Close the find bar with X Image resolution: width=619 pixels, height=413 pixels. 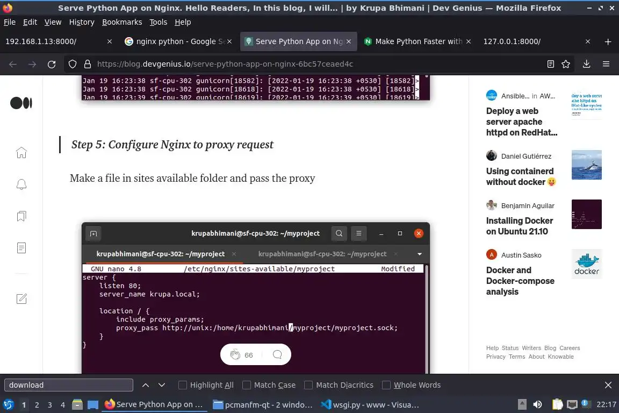click(608, 385)
